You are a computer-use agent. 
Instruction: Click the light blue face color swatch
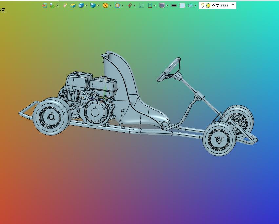point(182,6)
